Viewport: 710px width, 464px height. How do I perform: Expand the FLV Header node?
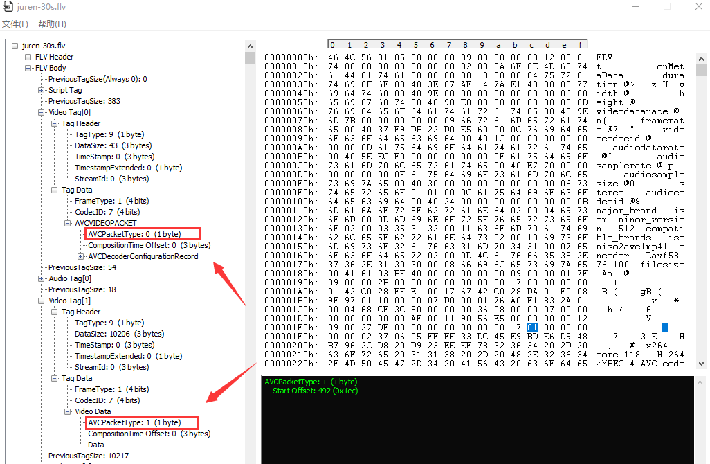pos(28,57)
